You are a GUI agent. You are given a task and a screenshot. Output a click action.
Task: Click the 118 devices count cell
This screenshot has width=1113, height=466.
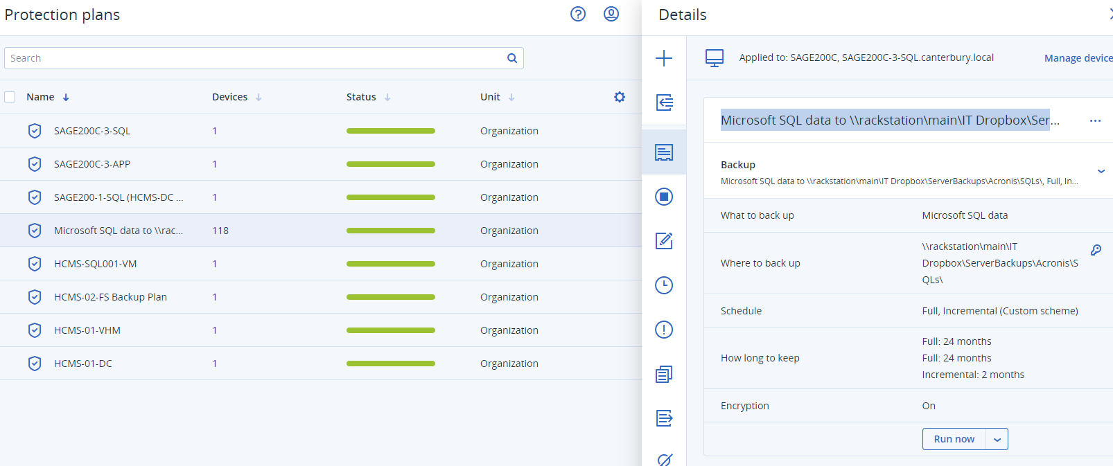pos(220,231)
